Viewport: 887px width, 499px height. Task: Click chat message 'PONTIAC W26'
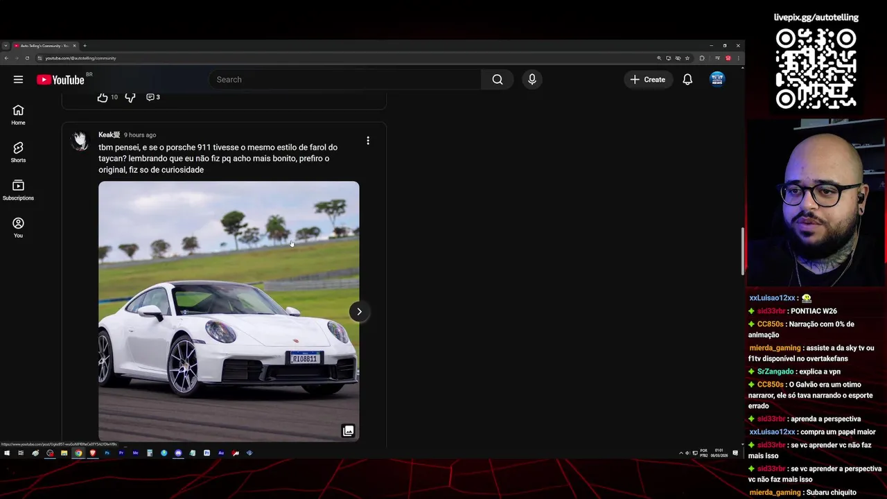point(814,311)
